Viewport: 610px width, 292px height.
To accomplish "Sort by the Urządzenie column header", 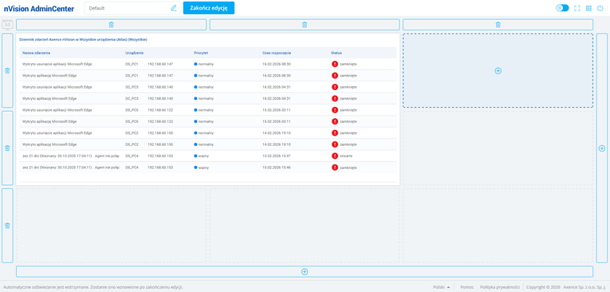I will pos(134,53).
